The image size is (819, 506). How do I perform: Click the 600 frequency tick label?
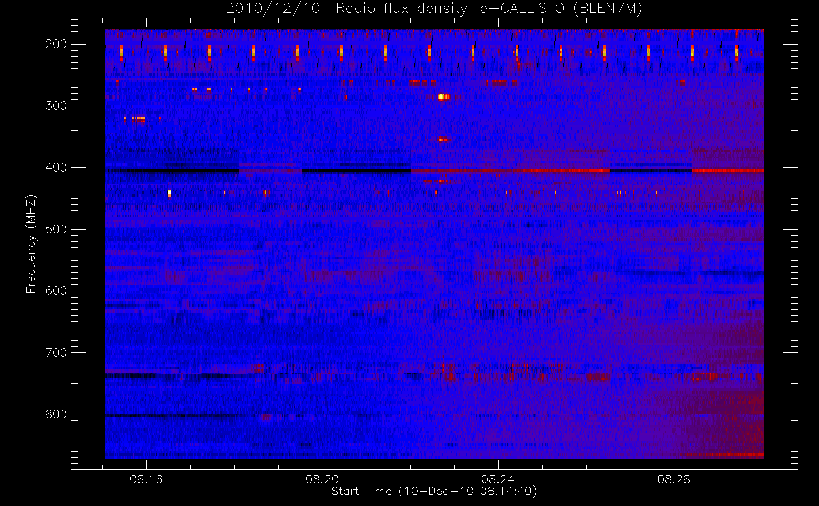click(56, 291)
